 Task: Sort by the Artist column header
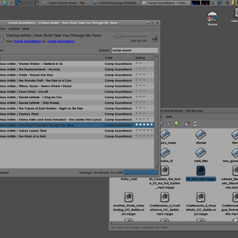119,58
